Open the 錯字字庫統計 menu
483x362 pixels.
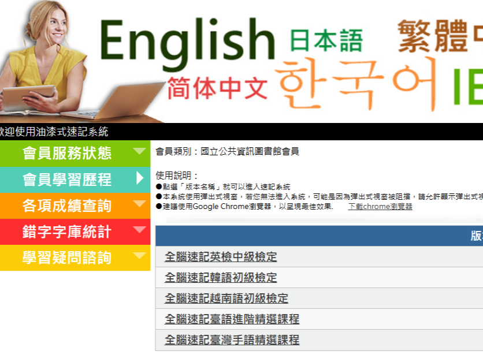pos(75,232)
